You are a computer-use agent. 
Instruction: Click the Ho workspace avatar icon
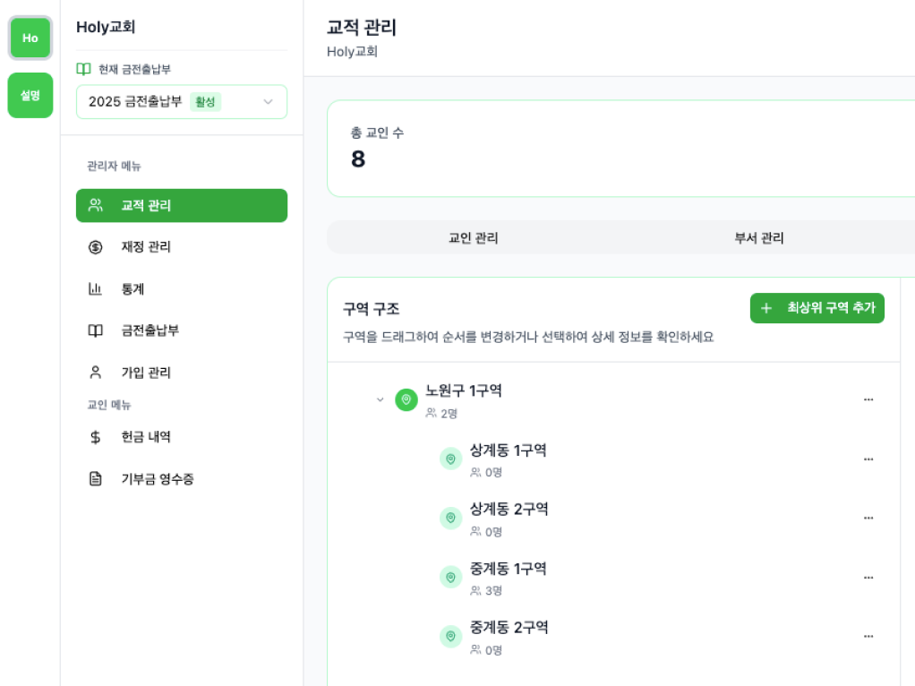(30, 39)
